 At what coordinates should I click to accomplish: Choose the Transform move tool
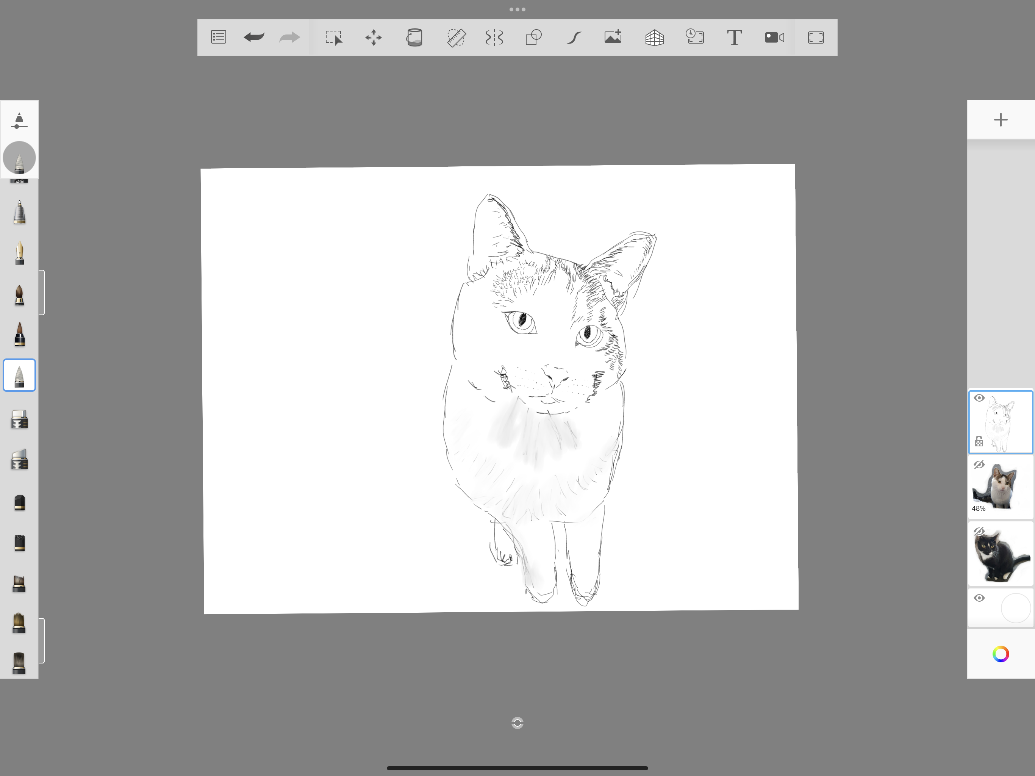[x=374, y=38]
